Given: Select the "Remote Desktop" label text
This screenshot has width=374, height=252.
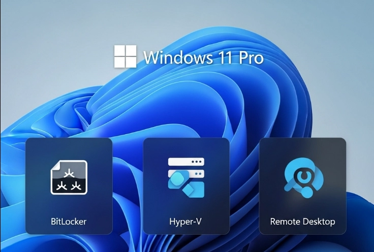Looking at the screenshot, I should pos(302,222).
